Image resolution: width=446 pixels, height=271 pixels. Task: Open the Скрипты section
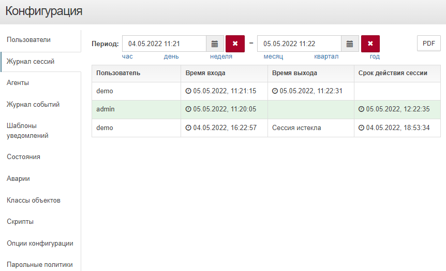point(20,222)
